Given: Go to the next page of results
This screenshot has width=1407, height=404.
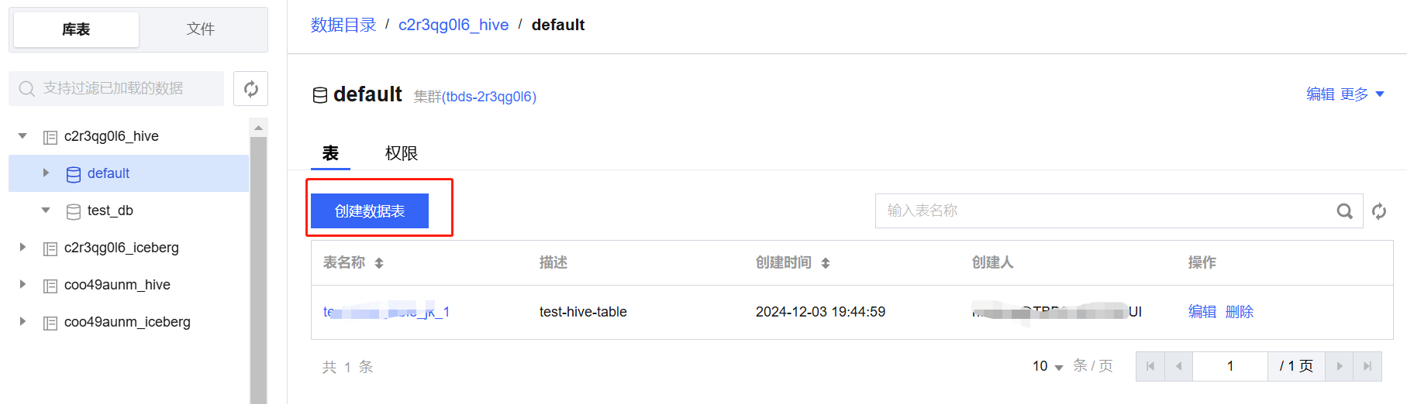Looking at the screenshot, I should [1340, 366].
